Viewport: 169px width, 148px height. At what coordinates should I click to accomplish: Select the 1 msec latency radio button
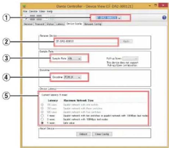pos(42,116)
